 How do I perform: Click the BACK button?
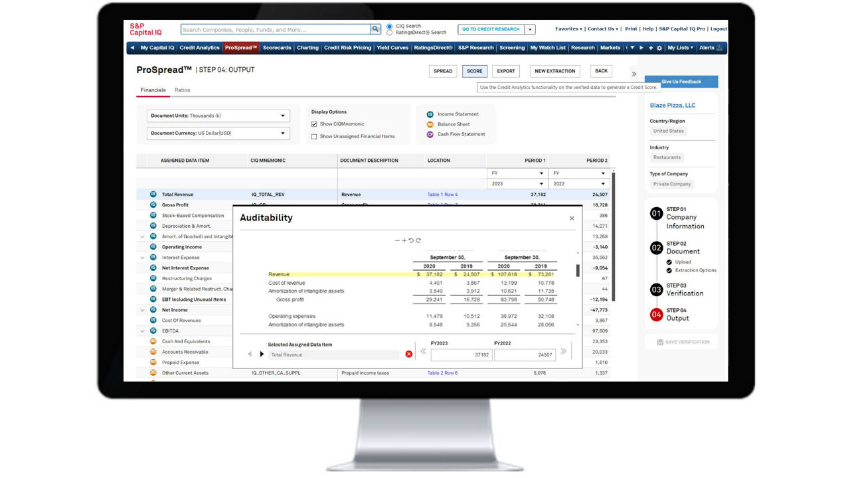(601, 71)
